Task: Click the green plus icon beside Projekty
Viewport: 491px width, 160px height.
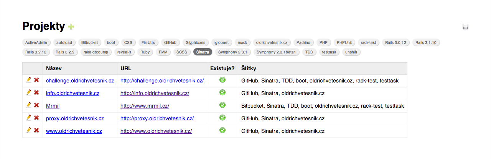Action: [71, 26]
